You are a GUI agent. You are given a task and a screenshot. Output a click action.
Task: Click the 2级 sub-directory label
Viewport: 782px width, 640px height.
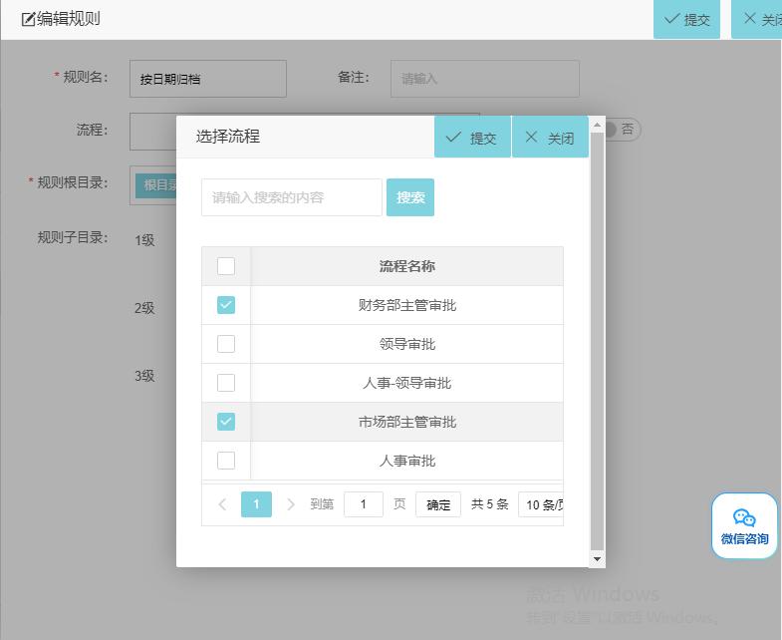click(x=144, y=308)
